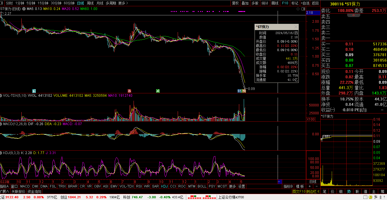Open 图文F10 info link

299,191
